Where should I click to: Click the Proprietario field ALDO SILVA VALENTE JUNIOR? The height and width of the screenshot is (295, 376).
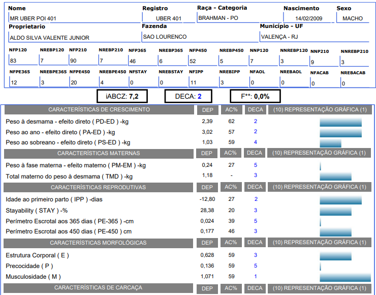pos(74,38)
